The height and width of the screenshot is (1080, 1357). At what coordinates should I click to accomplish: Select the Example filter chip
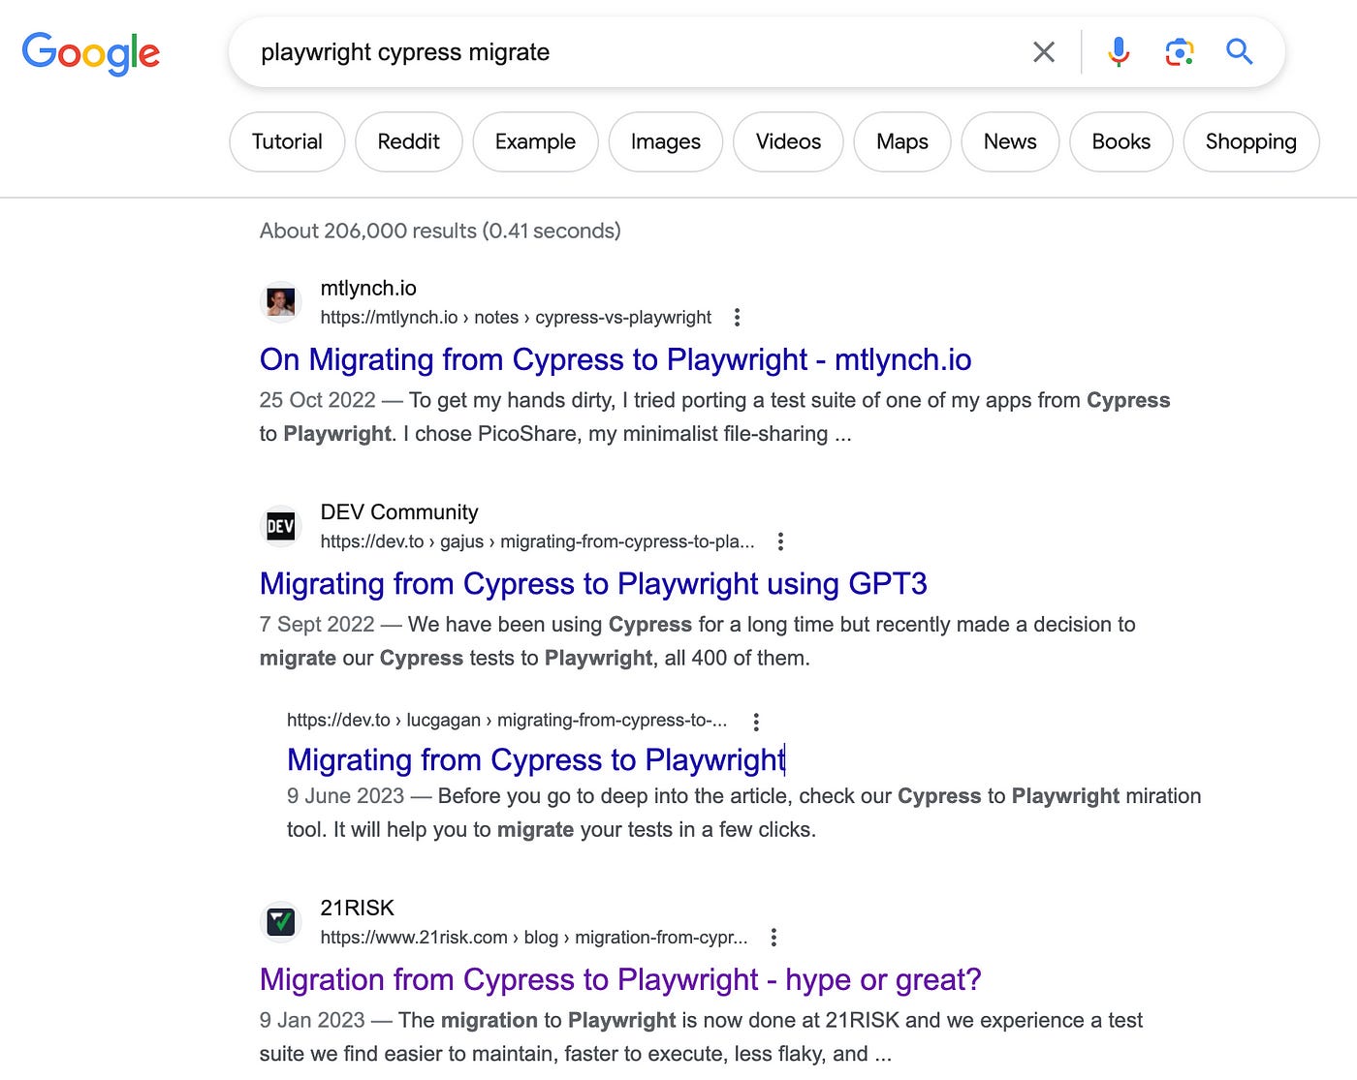535,141
